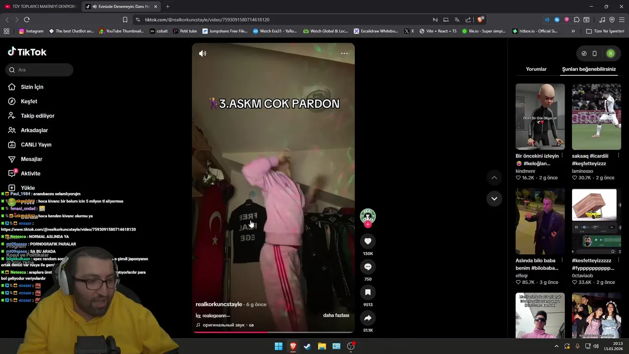Screen dimensions: 629x354
Task: Open the translate page icon
Action: 457,20
